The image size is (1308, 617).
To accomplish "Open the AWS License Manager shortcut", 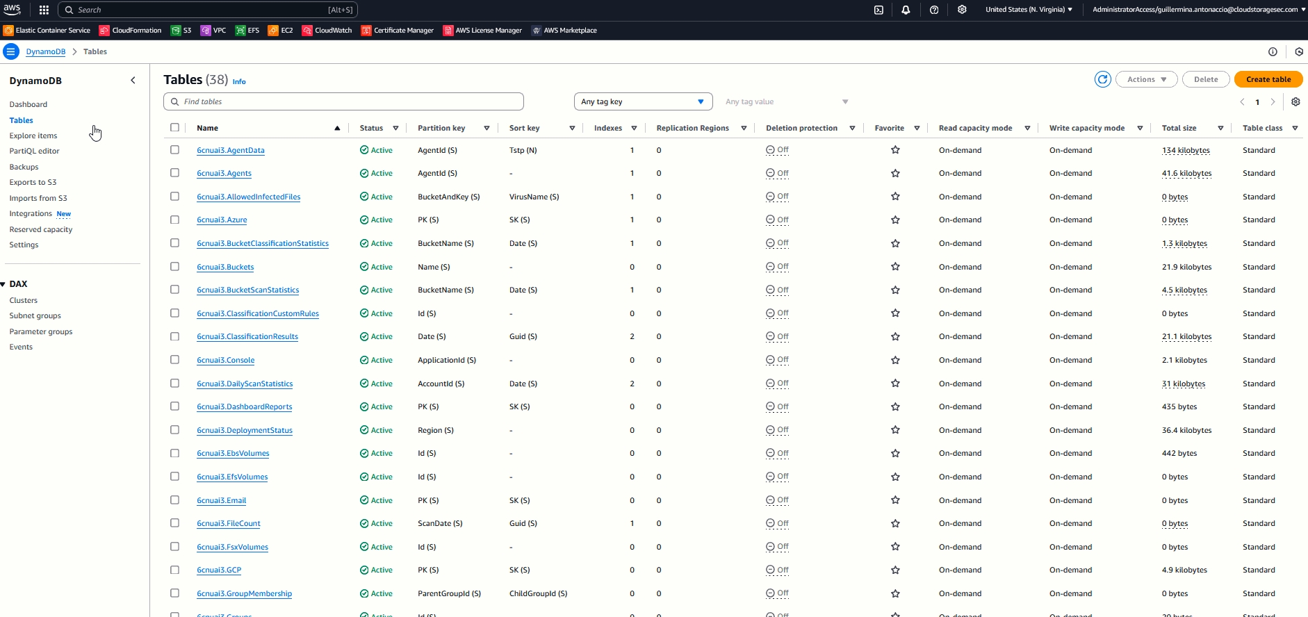I will [x=483, y=31].
